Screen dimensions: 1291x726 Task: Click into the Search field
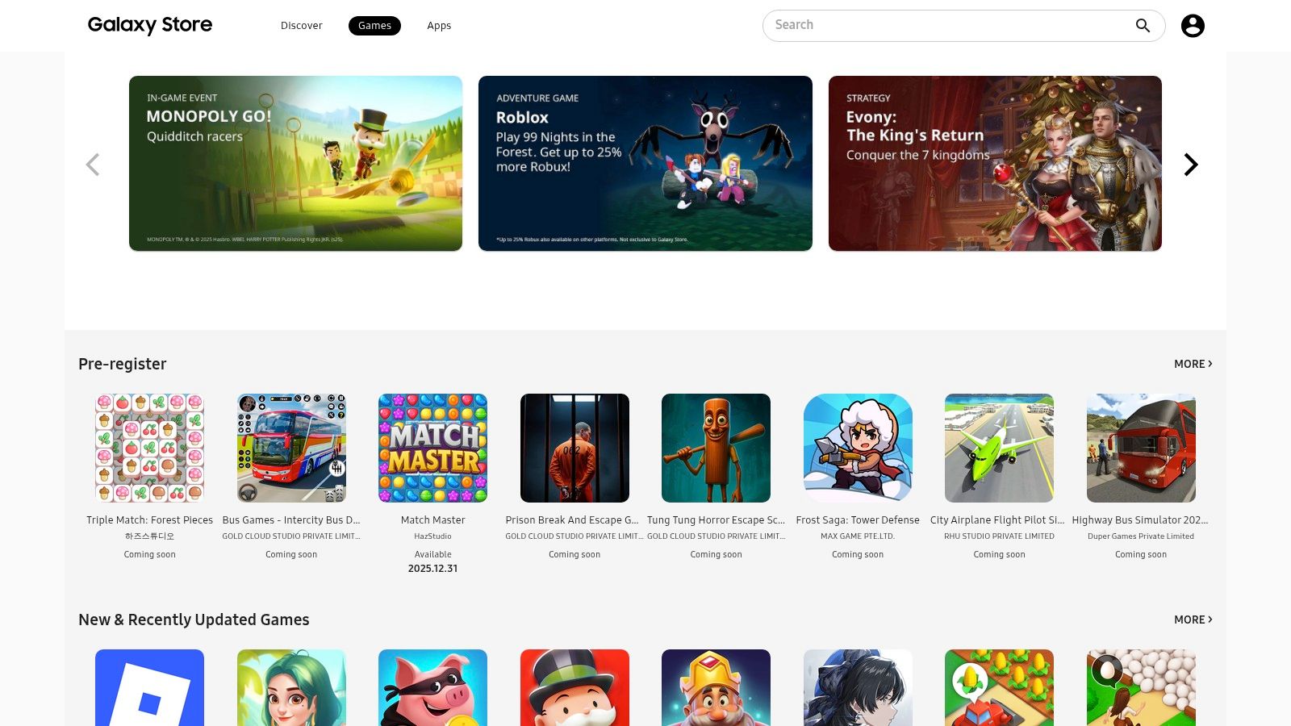[x=948, y=26]
